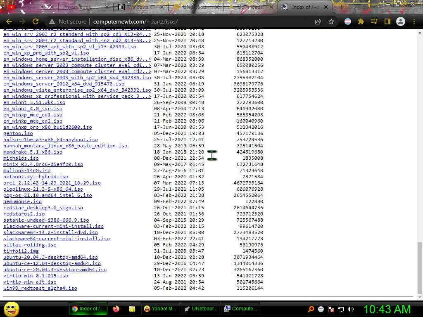The width and height of the screenshot is (423, 317).
Task: Download virtio-win-0.1.215.iso
Action: pos(36,276)
